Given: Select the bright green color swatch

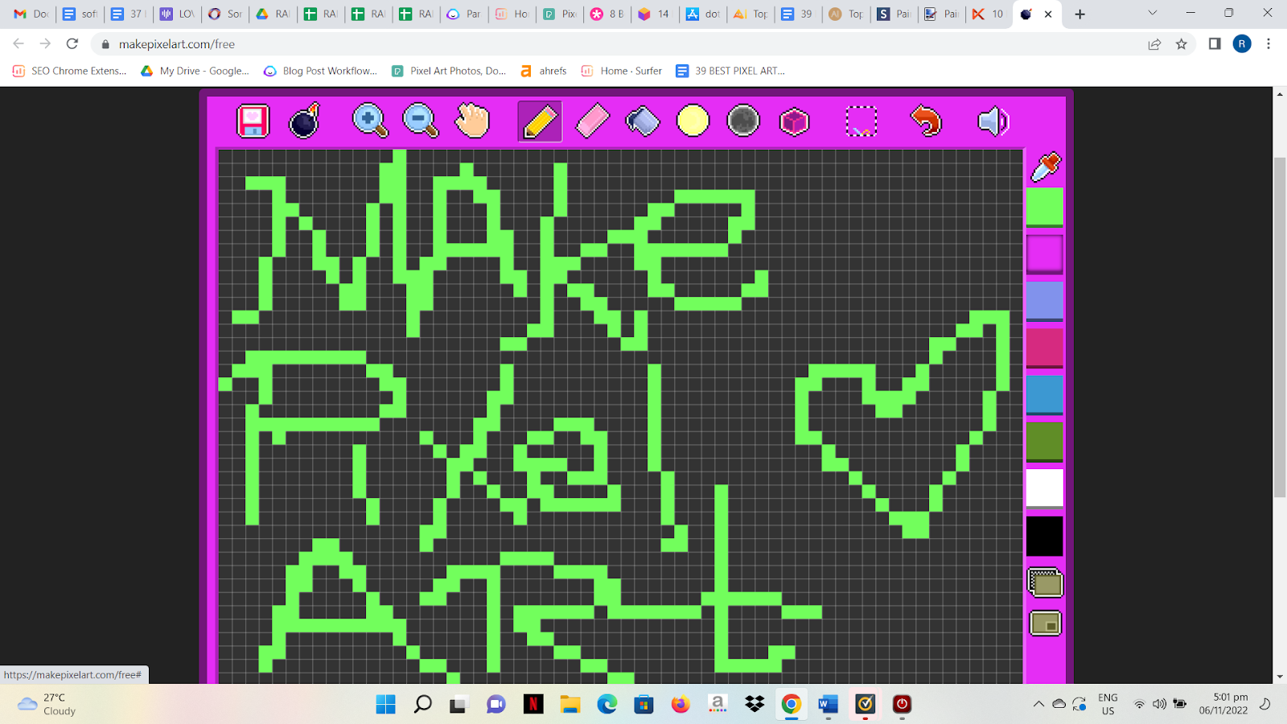Looking at the screenshot, I should (x=1045, y=208).
